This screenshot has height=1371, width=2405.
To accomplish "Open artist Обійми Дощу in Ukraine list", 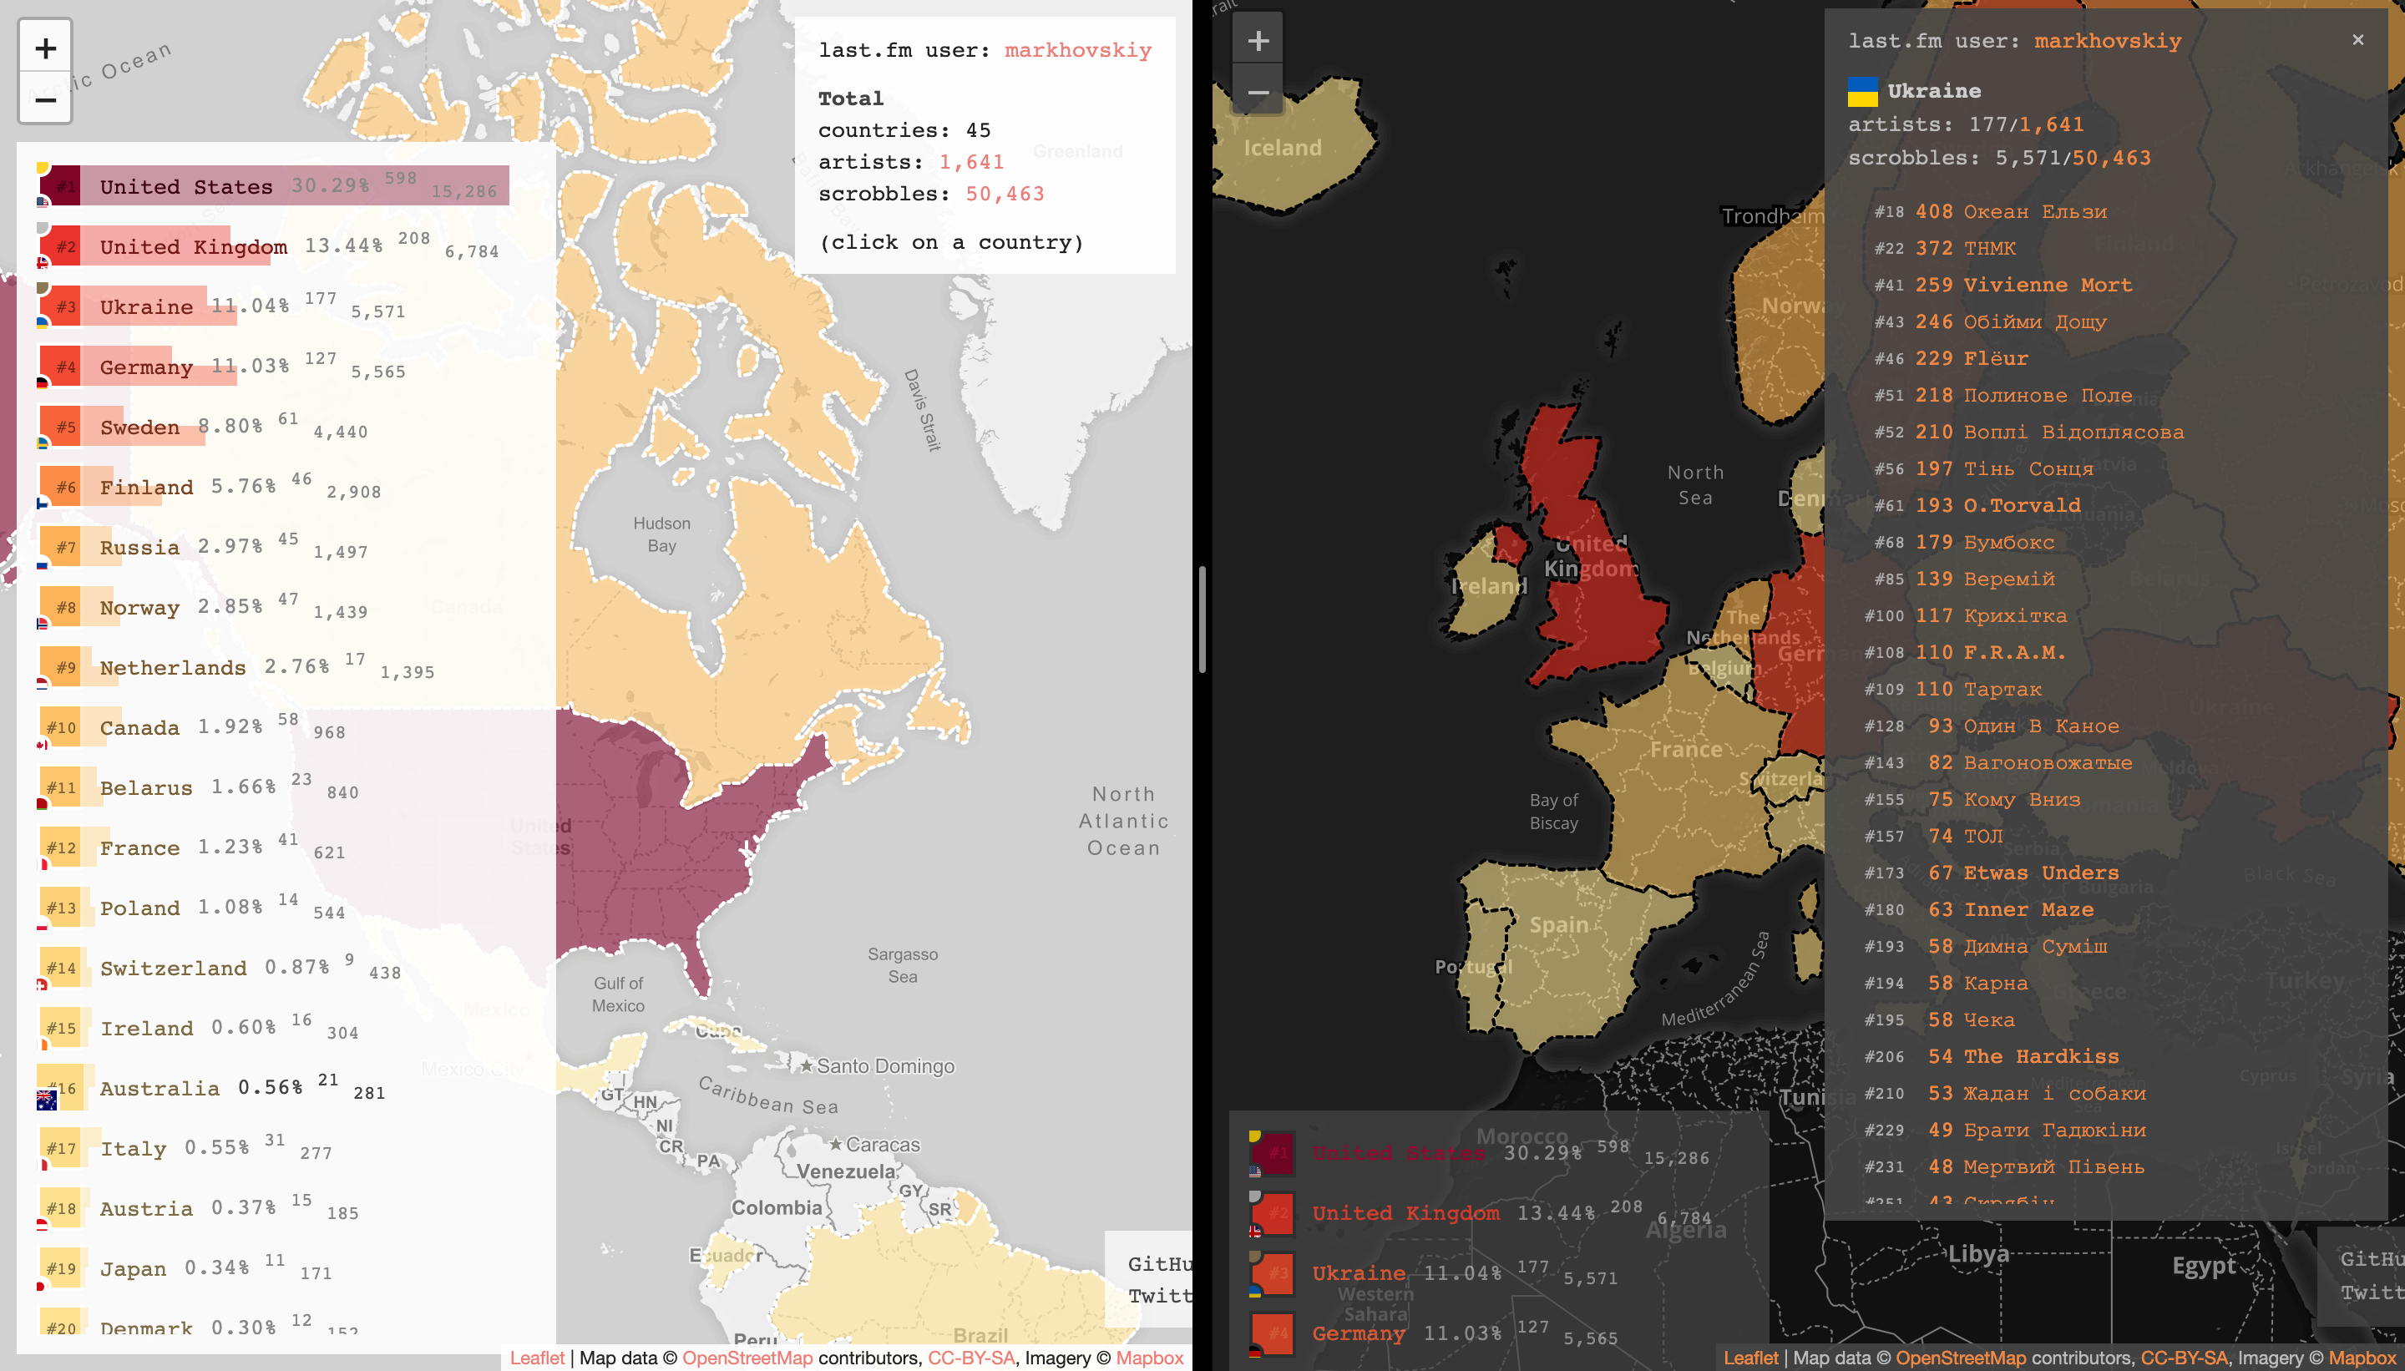I will pos(2036,322).
